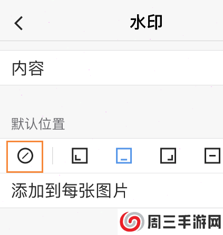Click the 周三手游网 watermark text

[184, 222]
